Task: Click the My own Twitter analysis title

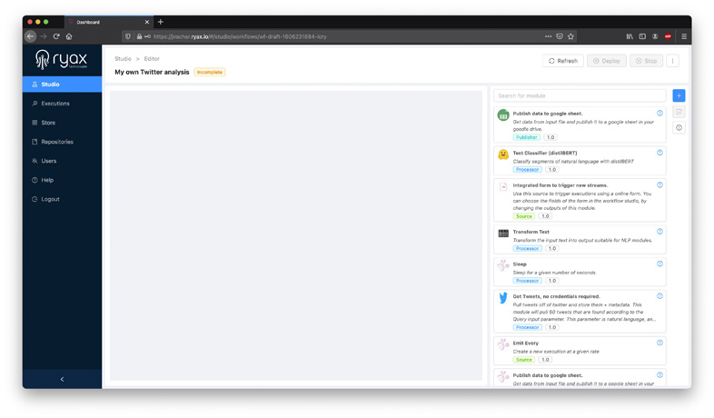Action: [152, 72]
